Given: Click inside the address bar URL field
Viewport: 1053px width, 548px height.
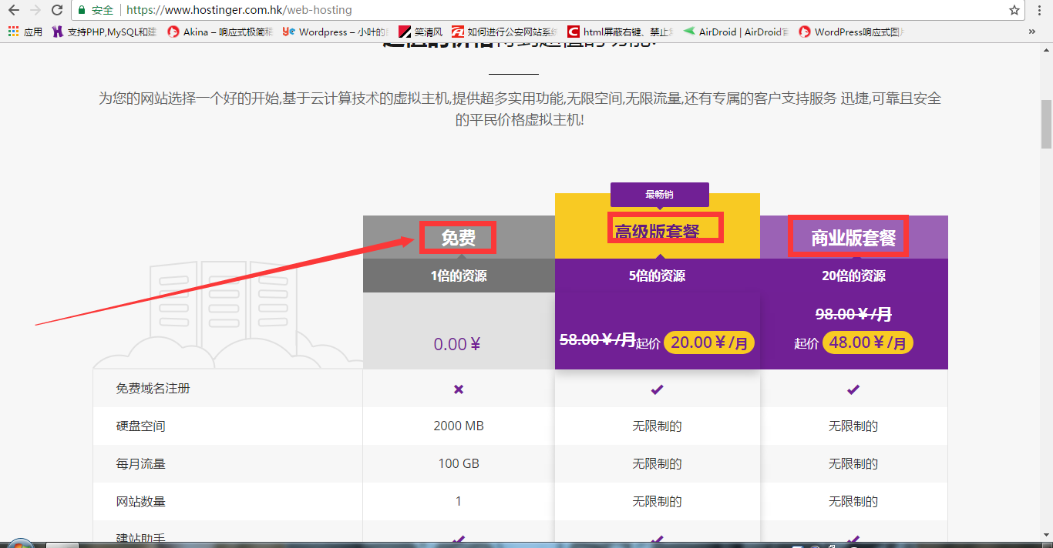Looking at the screenshot, I should (x=231, y=11).
